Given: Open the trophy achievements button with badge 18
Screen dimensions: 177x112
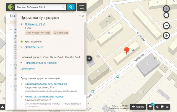Looking at the screenshot, I should (150, 107).
